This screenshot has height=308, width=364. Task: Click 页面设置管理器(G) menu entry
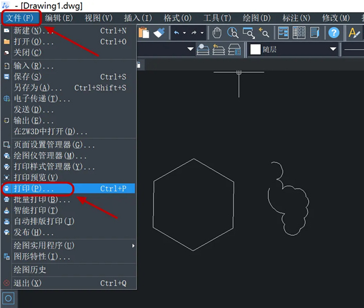click(x=69, y=145)
